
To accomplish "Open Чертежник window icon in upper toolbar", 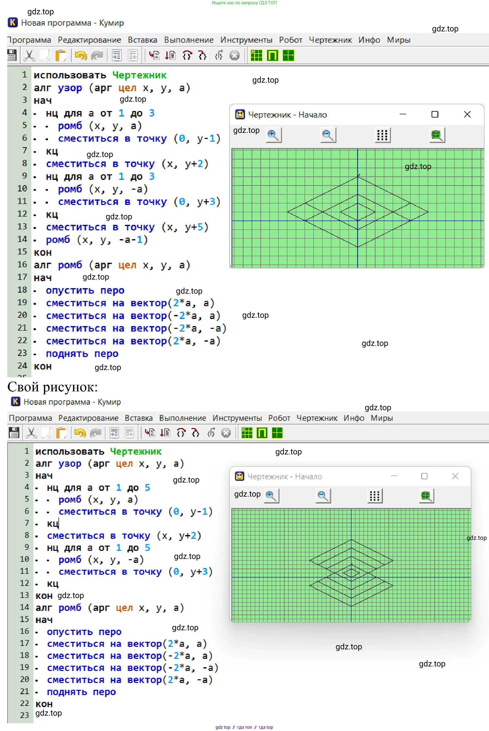I will point(288,56).
